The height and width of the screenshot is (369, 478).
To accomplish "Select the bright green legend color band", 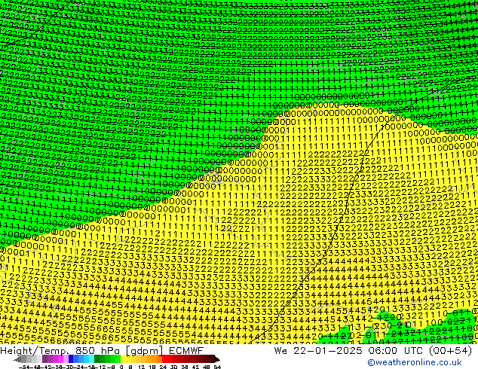I will [x=118, y=358].
